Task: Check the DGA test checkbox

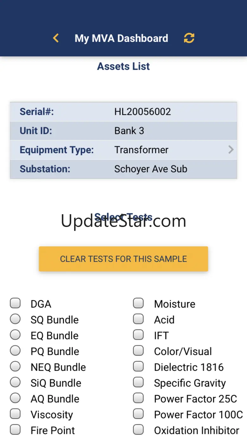Action: [x=15, y=303]
